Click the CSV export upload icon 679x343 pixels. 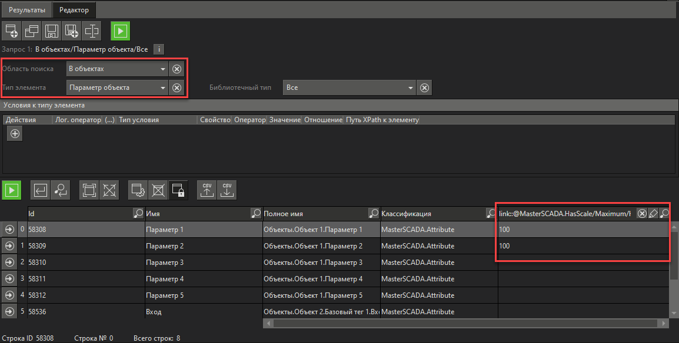[207, 190]
